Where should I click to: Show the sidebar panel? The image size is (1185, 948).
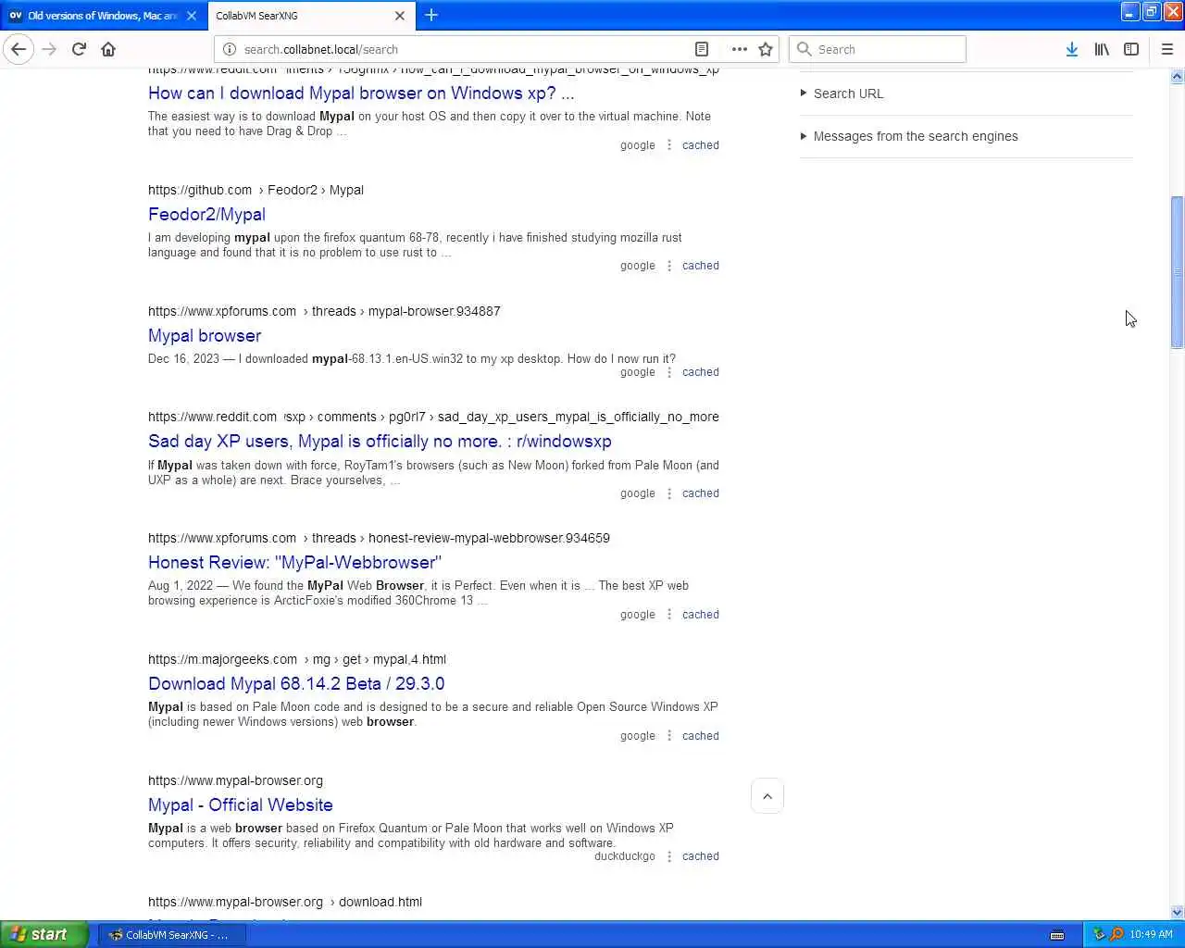click(1131, 49)
